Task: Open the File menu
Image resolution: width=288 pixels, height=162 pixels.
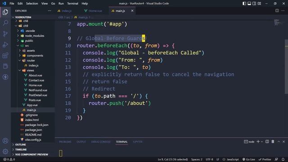Action: click(12, 4)
